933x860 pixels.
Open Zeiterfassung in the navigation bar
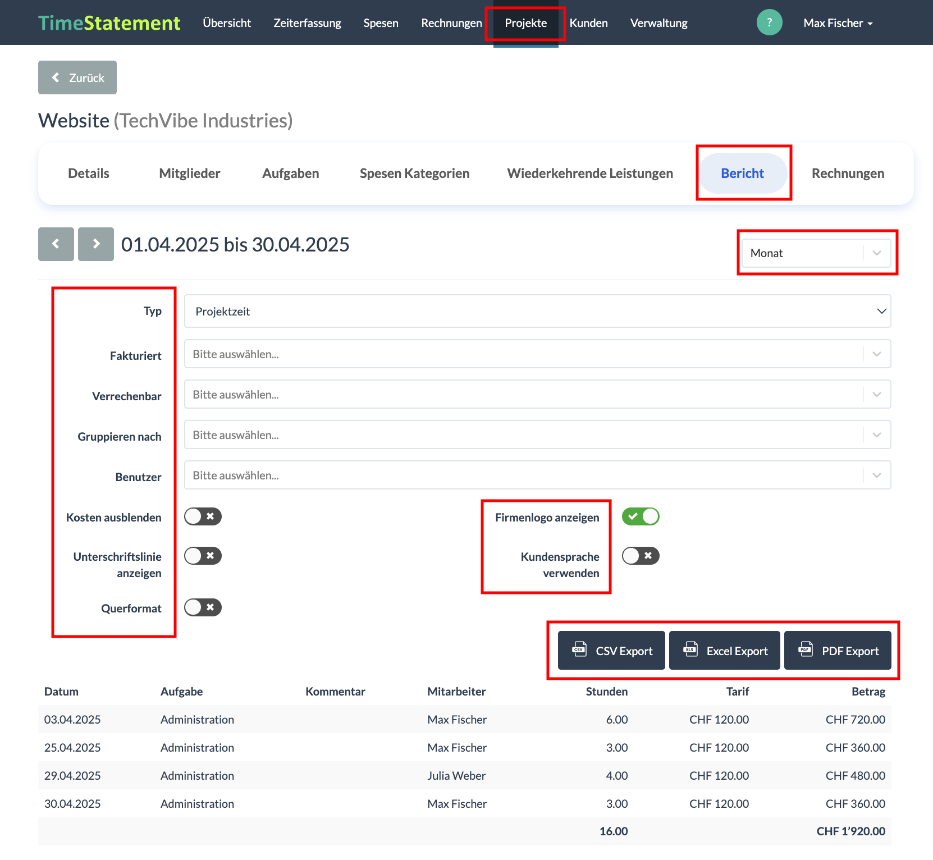(307, 23)
